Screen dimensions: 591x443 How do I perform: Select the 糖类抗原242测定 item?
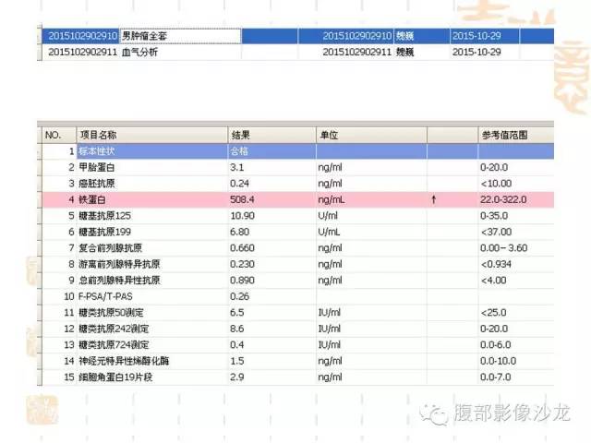coord(114,329)
